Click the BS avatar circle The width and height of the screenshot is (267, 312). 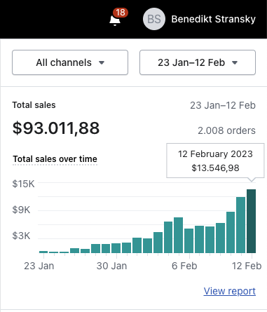pos(154,19)
